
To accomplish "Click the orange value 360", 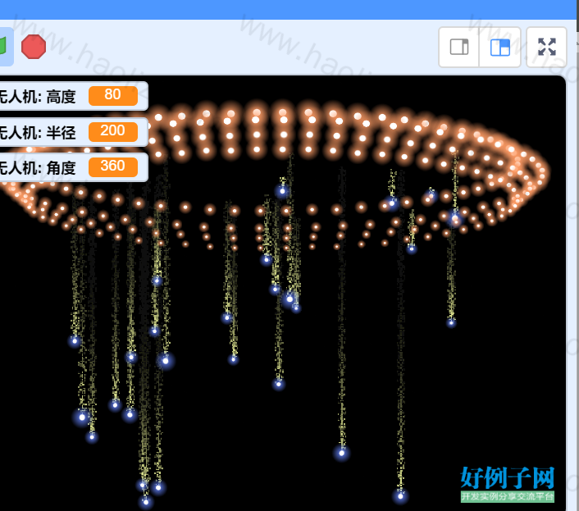I will pyautogui.click(x=113, y=167).
